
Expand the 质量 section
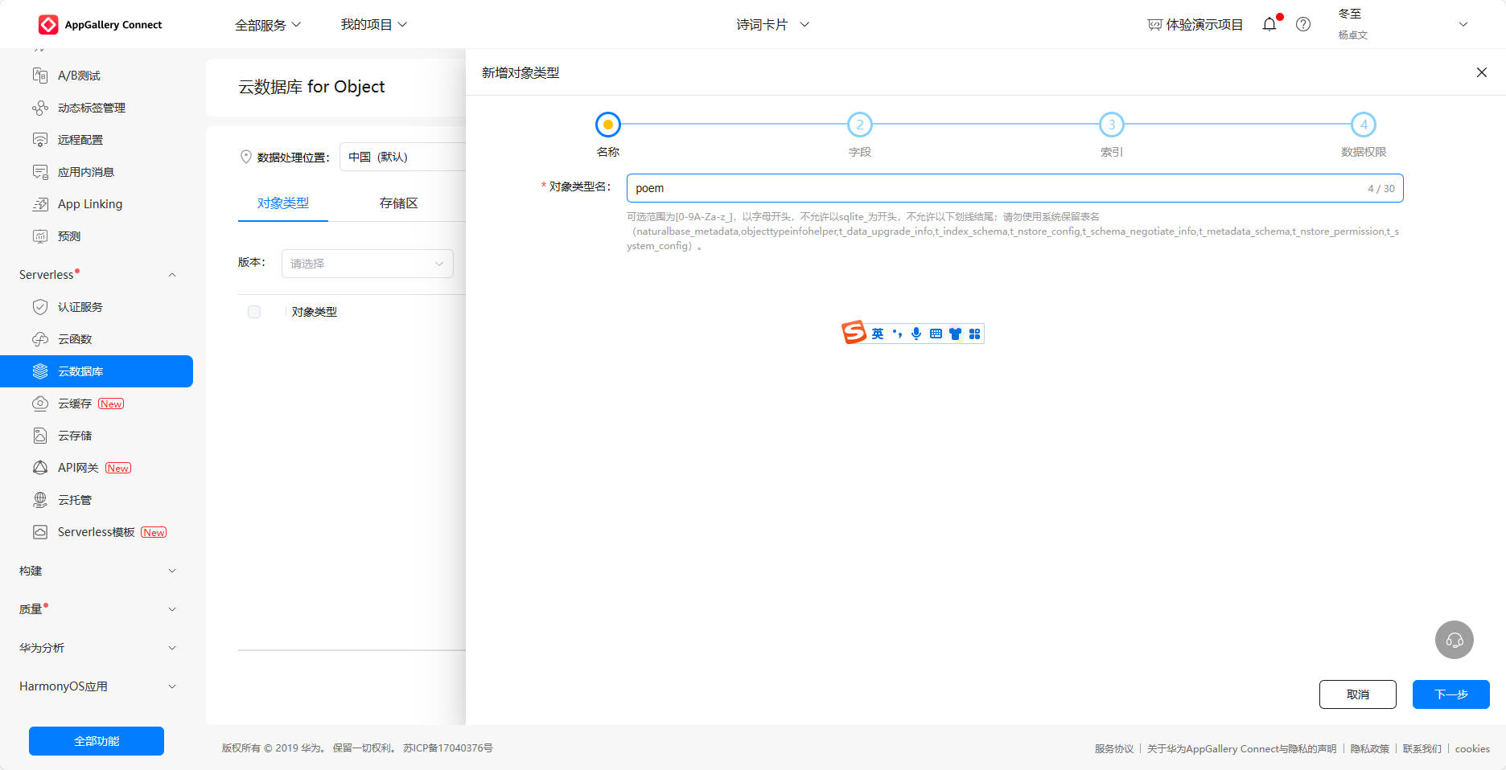coord(171,609)
